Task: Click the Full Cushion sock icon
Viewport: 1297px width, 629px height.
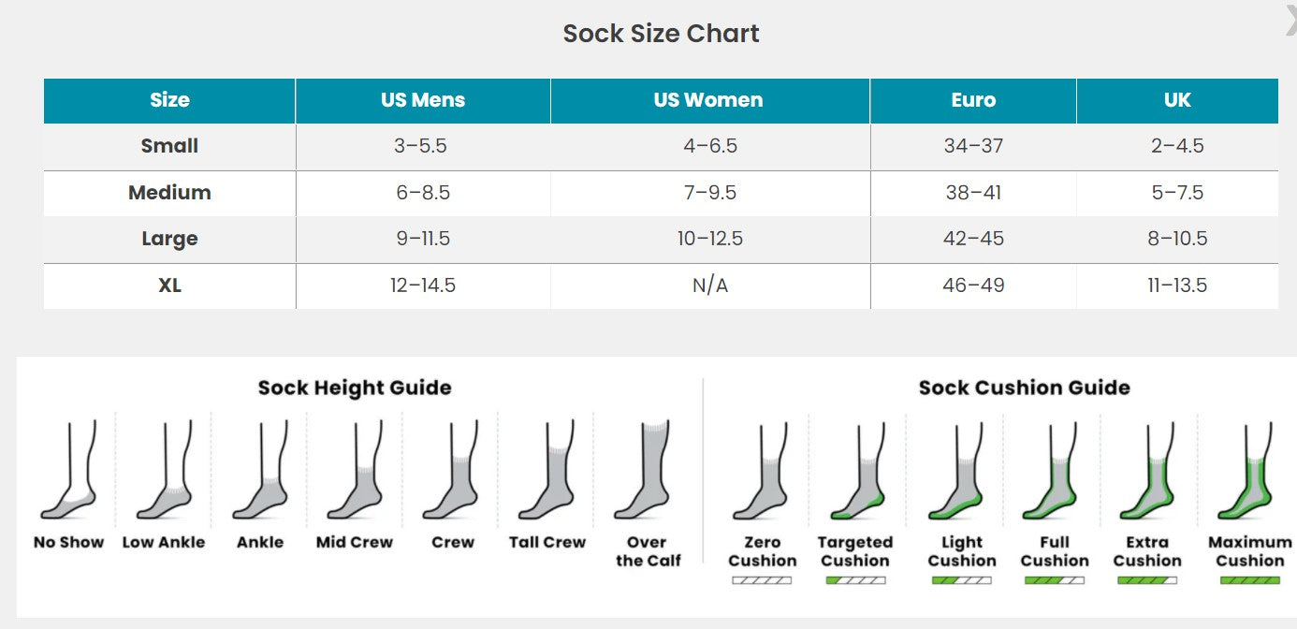Action: pos(1055,472)
